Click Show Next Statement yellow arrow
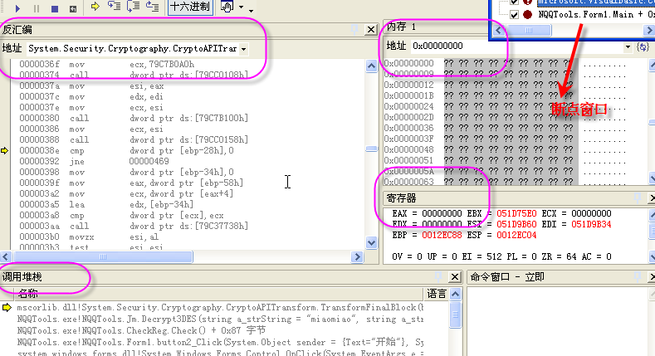 coord(95,7)
